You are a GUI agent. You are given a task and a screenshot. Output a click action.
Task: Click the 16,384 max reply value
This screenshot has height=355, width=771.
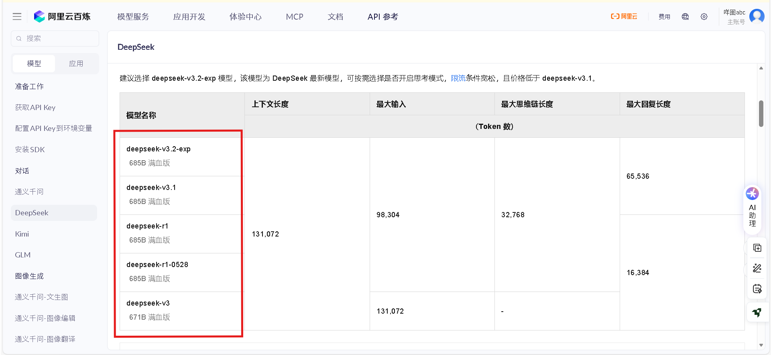click(638, 273)
